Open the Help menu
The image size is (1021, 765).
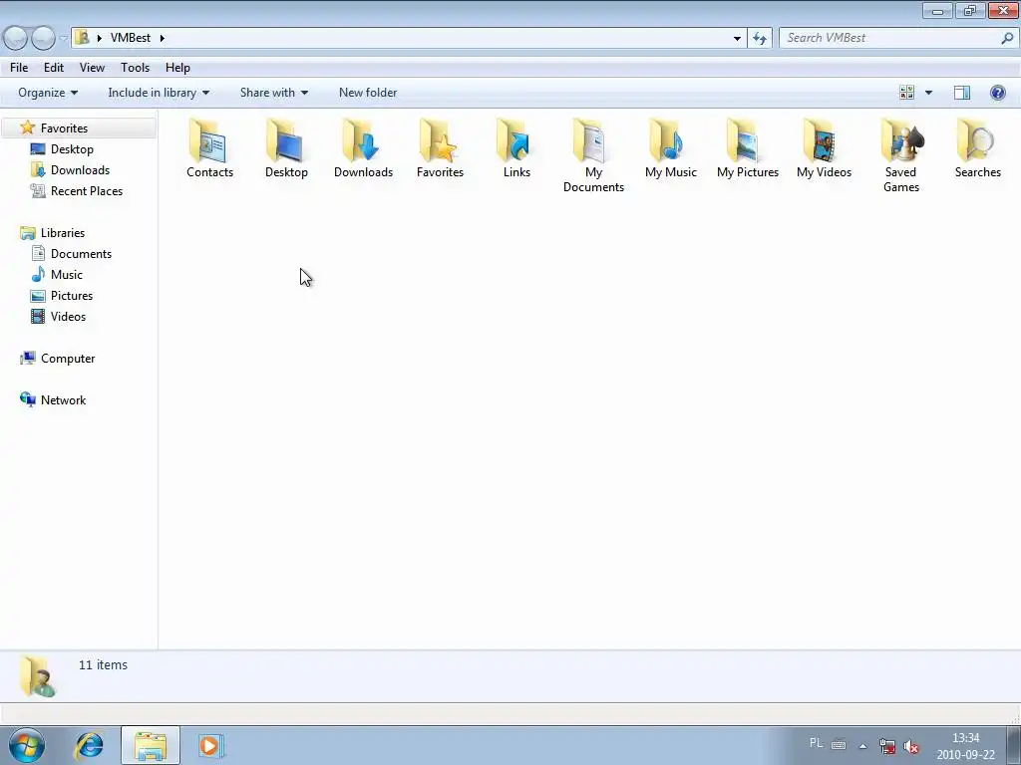(177, 68)
